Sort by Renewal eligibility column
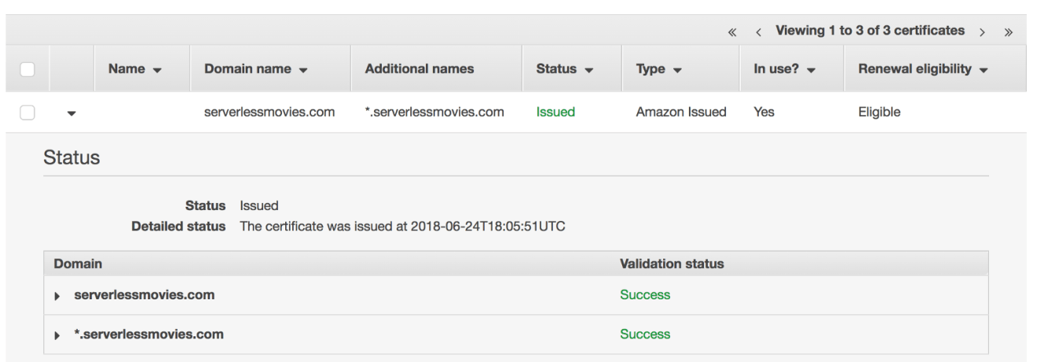This screenshot has height=362, width=1037. pos(923,69)
